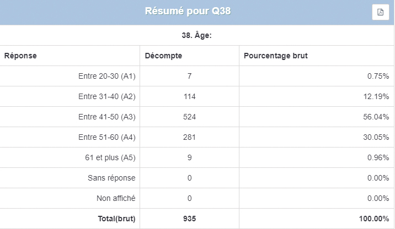This screenshot has height=229, width=395.
Task: Click the count value 524
Action: [x=189, y=117]
